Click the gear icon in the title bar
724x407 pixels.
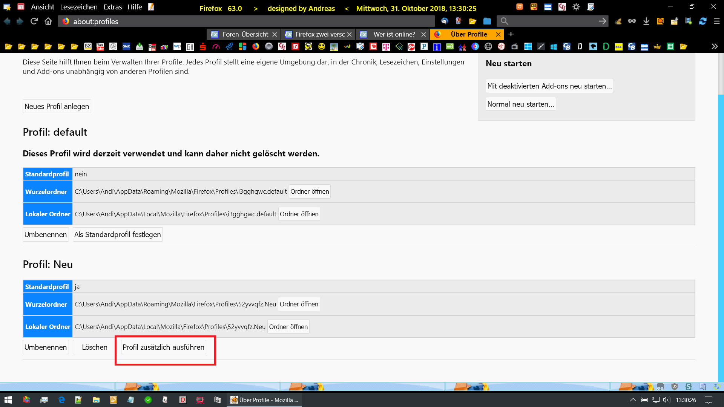(576, 7)
